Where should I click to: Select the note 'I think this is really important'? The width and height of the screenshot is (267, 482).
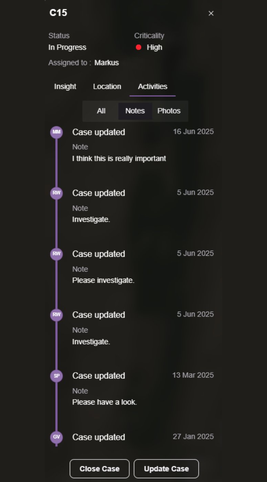pyautogui.click(x=119, y=158)
